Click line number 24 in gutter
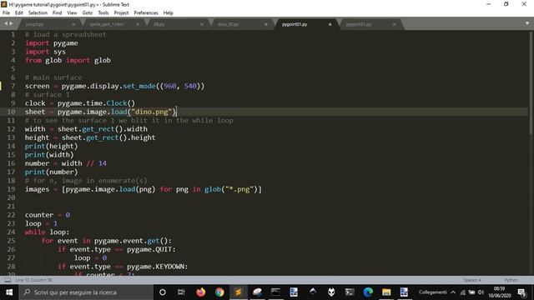Image resolution: width=534 pixels, height=300 pixels. pyautogui.click(x=11, y=232)
